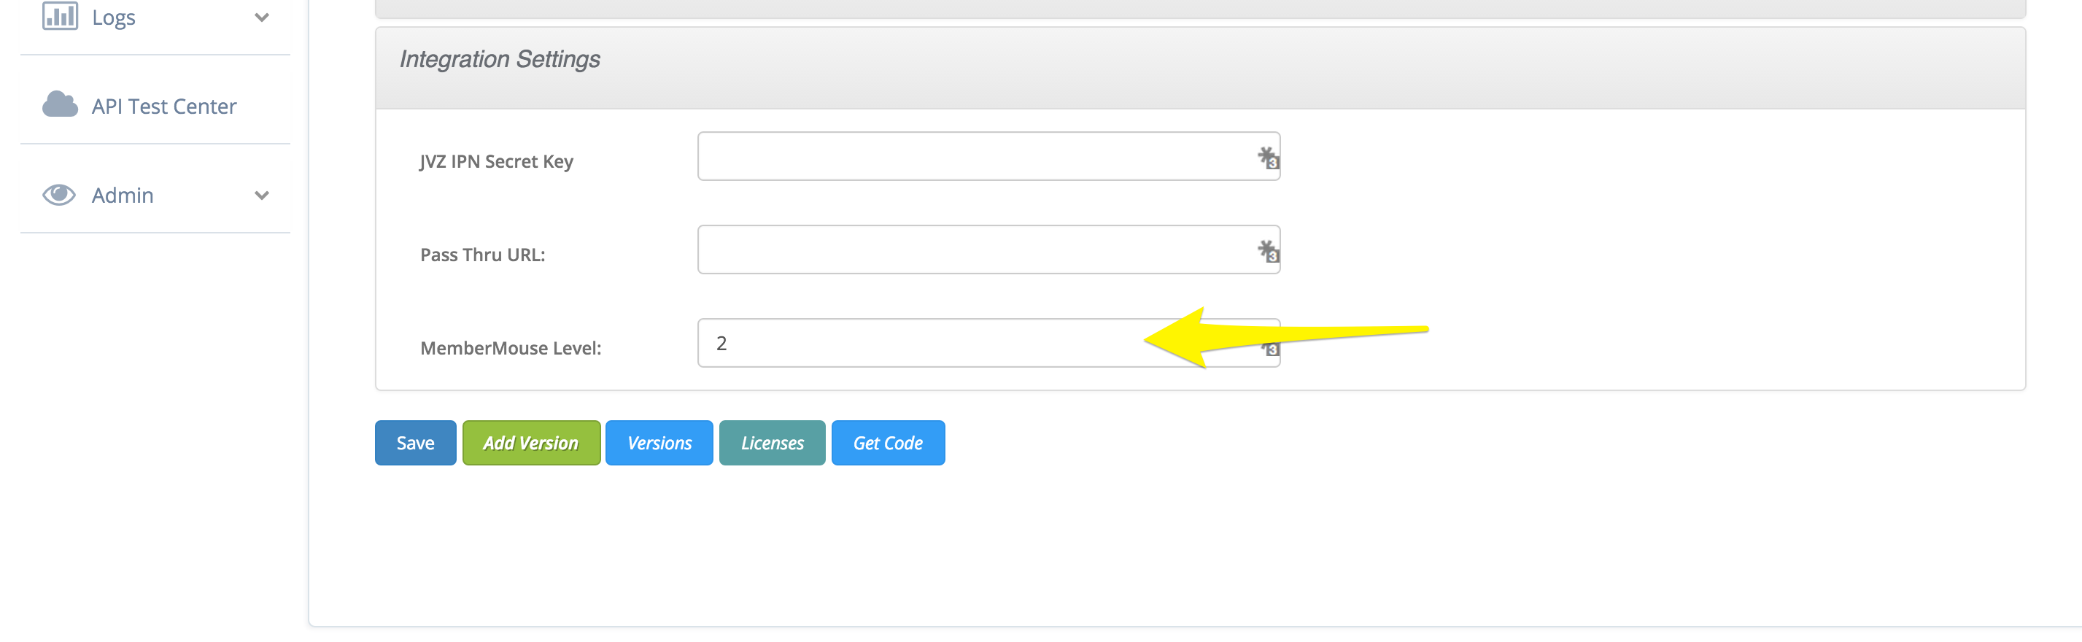Screen dimensions: 2082x642
Task: Click the Licenses button
Action: [x=772, y=442]
